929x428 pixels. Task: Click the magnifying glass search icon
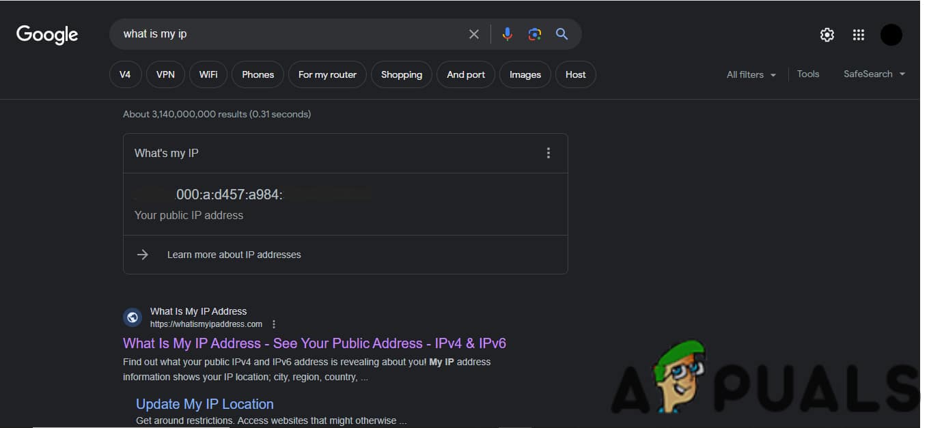561,34
